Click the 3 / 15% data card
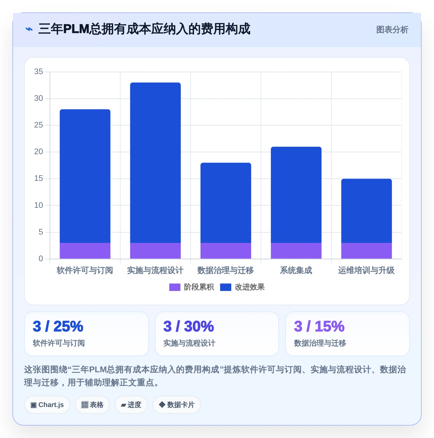Image resolution: width=434 pixels, height=438 pixels. pyautogui.click(x=348, y=334)
